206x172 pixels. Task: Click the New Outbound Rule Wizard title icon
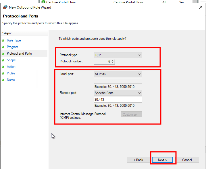5,7
